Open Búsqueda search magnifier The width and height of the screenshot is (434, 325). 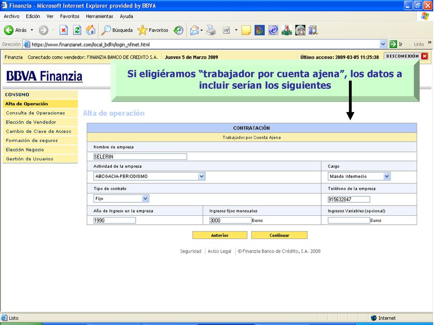117,30
